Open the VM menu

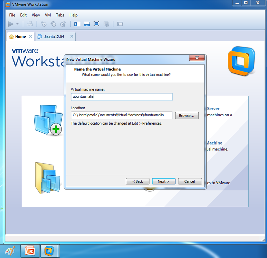pyautogui.click(x=48, y=15)
